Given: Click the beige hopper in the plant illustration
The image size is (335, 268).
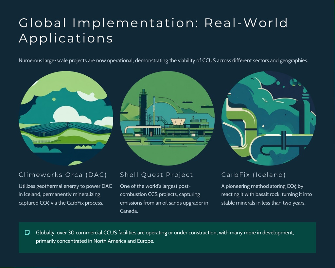Looking at the screenshot, I should tap(178, 122).
